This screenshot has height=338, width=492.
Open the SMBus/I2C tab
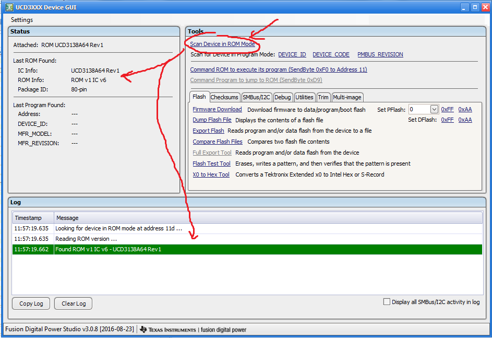256,97
